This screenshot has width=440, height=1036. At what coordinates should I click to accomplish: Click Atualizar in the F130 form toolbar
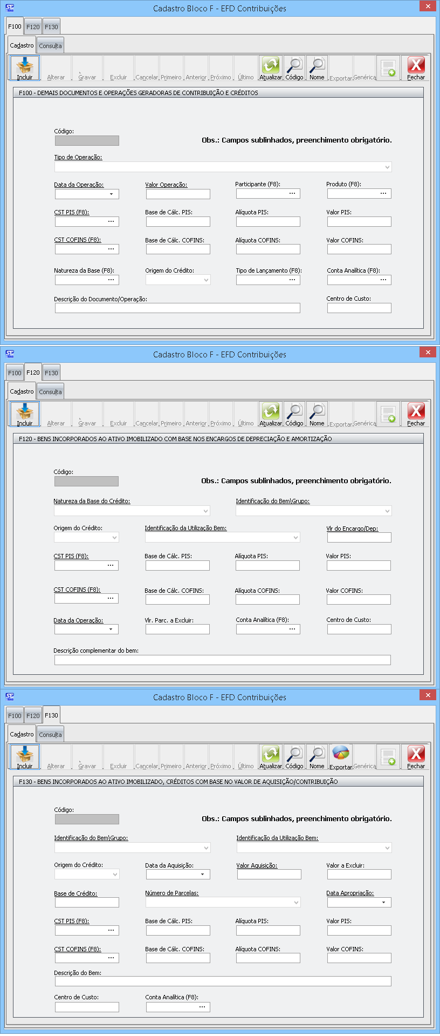[x=271, y=757]
